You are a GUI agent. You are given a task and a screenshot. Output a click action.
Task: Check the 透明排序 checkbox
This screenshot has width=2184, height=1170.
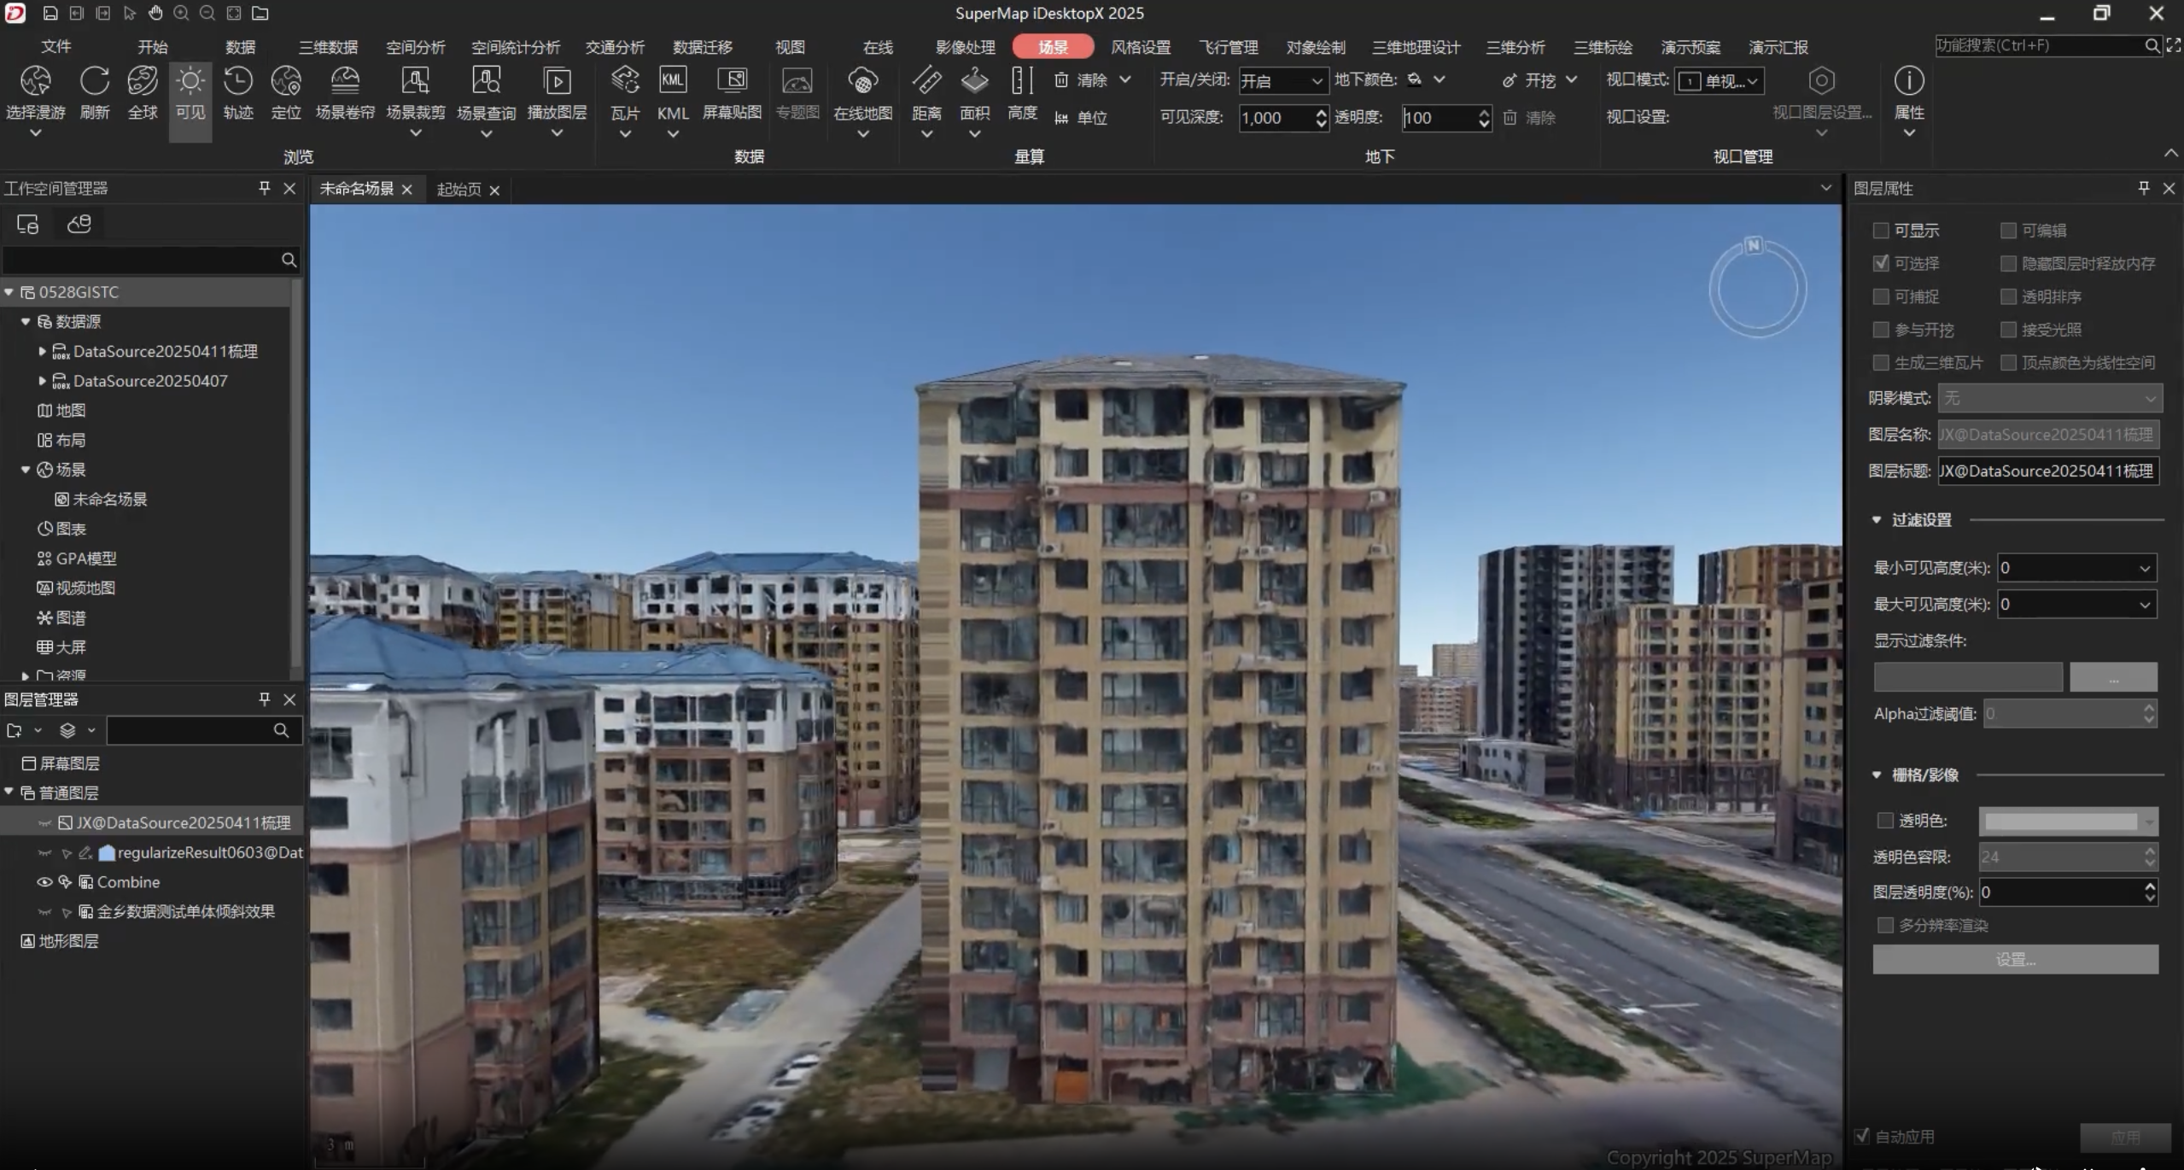(2008, 296)
